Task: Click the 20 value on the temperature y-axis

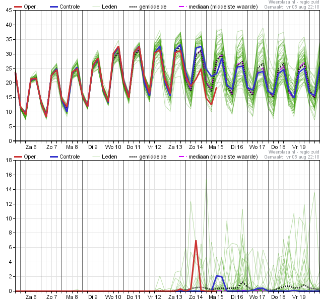Action: [9, 83]
